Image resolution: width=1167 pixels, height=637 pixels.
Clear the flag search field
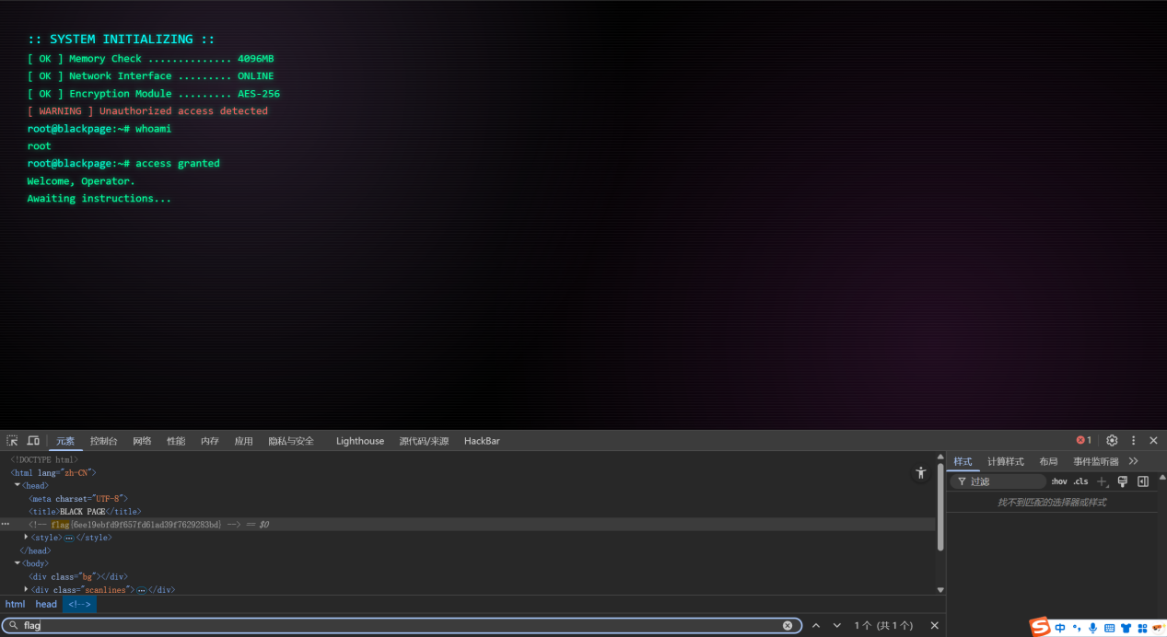788,626
